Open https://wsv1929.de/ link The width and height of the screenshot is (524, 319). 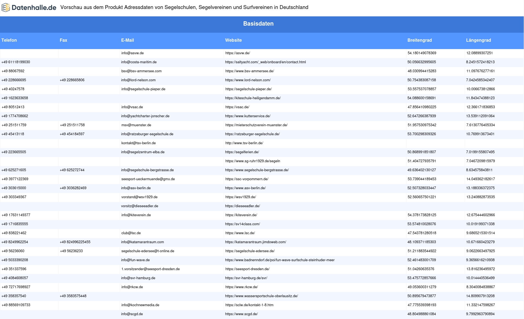pos(241,197)
